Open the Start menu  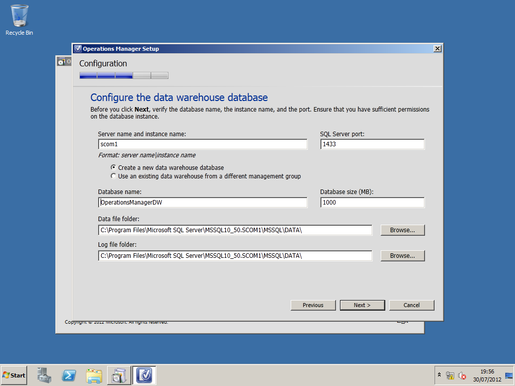point(14,375)
